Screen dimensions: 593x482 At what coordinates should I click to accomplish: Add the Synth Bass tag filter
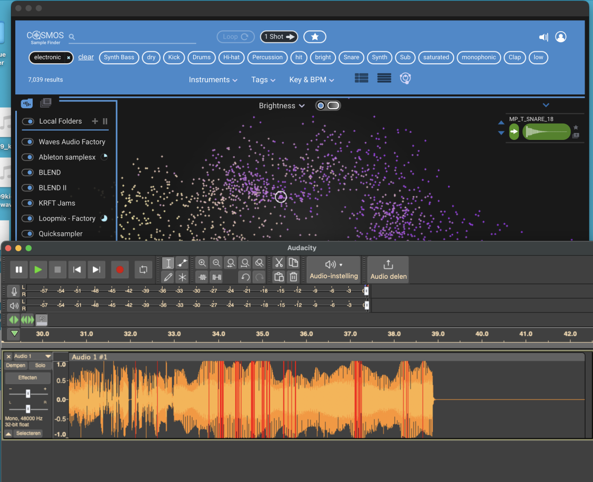click(119, 57)
